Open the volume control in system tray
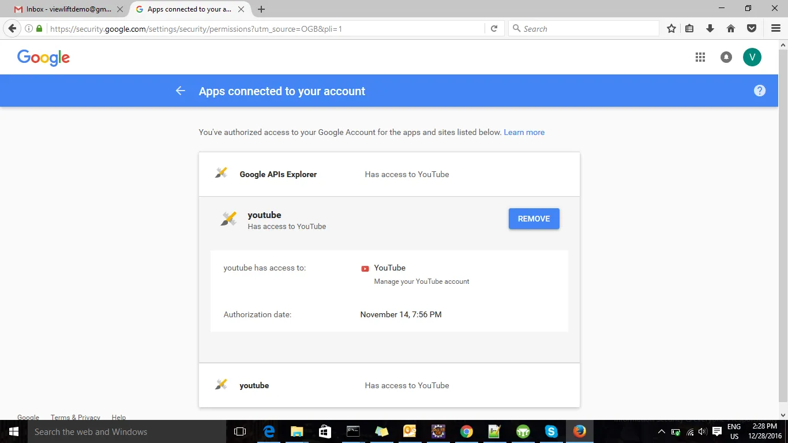The image size is (788, 443). (703, 431)
